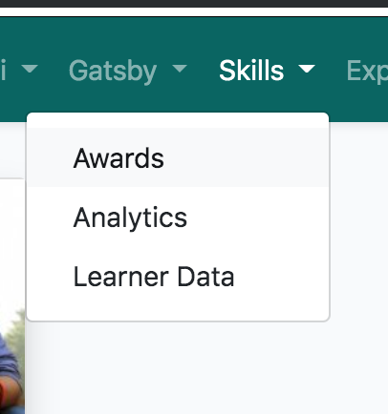The height and width of the screenshot is (414, 388).
Task: Expand the Gatsby dropdown caret
Action: pos(180,69)
